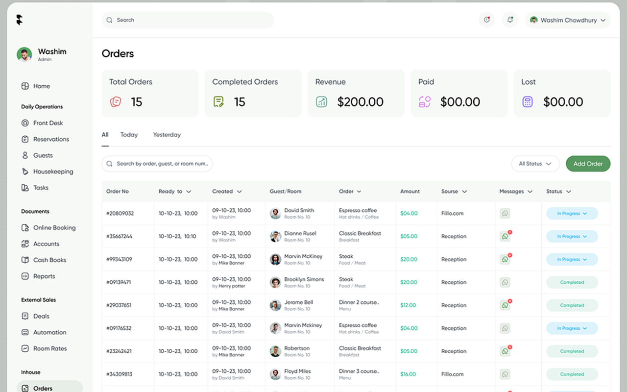Select the Yesterday tab
This screenshot has height=392, width=627.
[x=167, y=134]
